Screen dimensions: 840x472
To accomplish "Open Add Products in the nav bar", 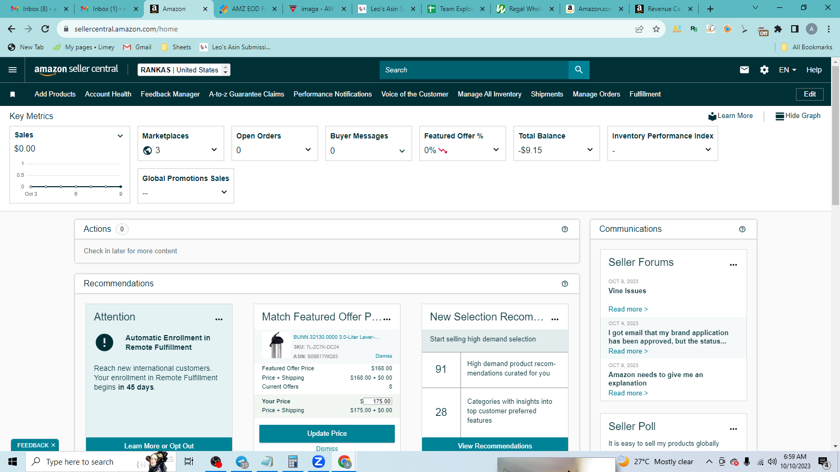I will (x=55, y=94).
